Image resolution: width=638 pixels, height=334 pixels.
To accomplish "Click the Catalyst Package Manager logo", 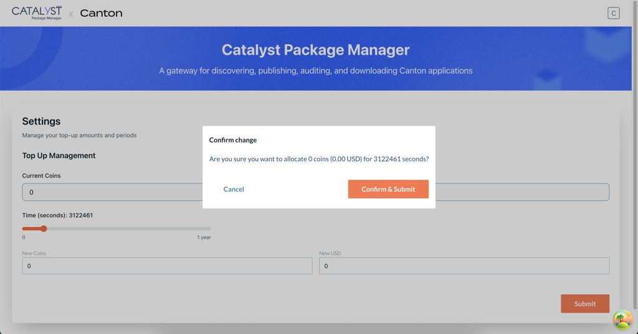I will click(37, 12).
